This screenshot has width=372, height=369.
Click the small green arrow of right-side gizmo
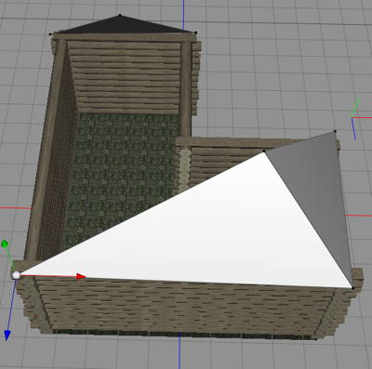356,105
